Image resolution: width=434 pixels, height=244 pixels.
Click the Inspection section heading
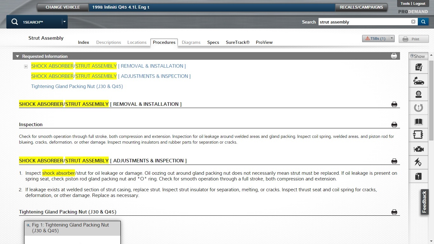pyautogui.click(x=31, y=125)
